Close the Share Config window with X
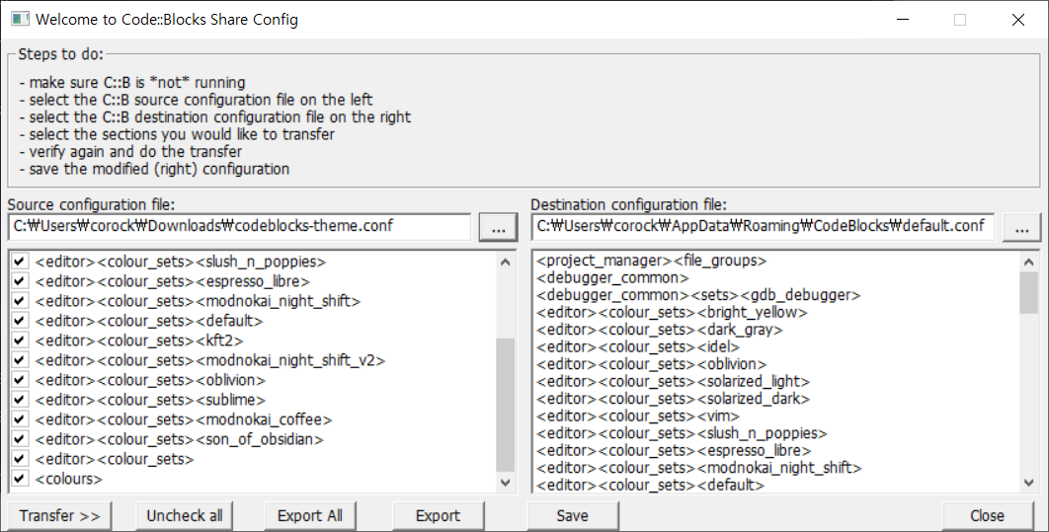The height and width of the screenshot is (532, 1049). coord(1018,20)
